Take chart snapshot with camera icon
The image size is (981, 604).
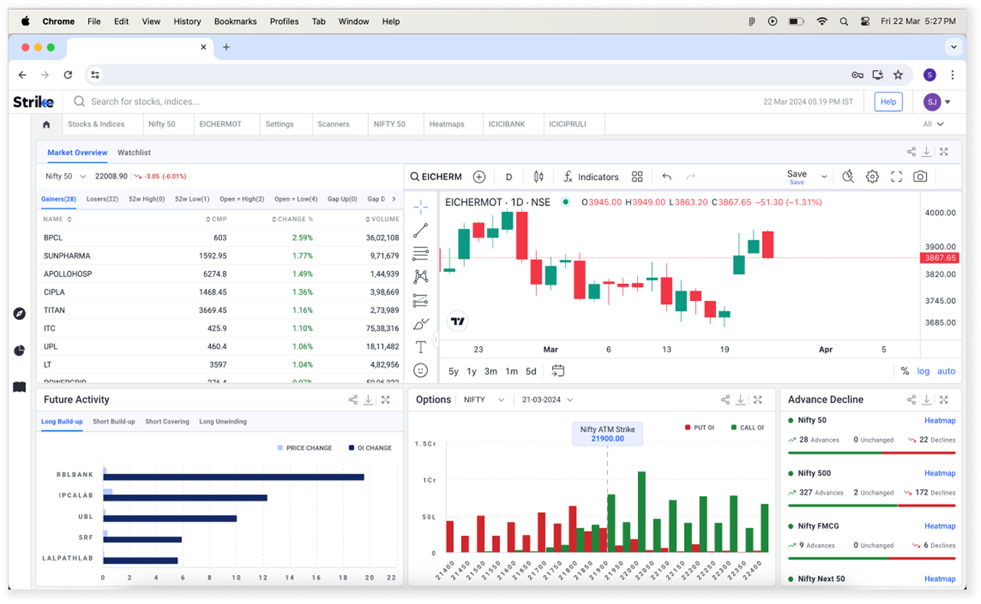tap(920, 177)
